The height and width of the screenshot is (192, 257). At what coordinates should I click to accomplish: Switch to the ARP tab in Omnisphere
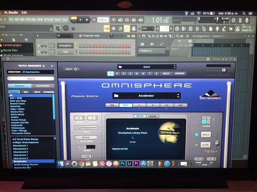[x=180, y=105]
